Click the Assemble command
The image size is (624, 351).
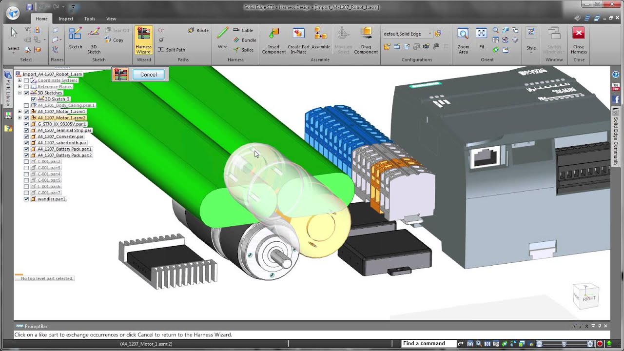pos(321,39)
